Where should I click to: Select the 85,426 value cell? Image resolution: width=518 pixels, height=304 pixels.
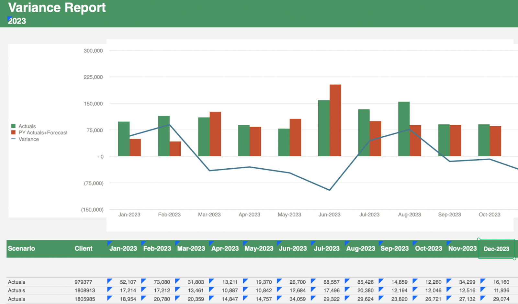coord(365,282)
